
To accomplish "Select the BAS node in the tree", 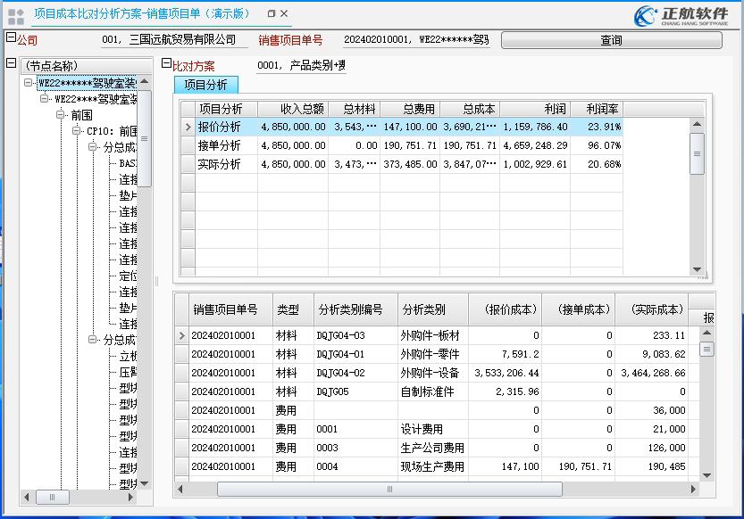I will 126,162.
